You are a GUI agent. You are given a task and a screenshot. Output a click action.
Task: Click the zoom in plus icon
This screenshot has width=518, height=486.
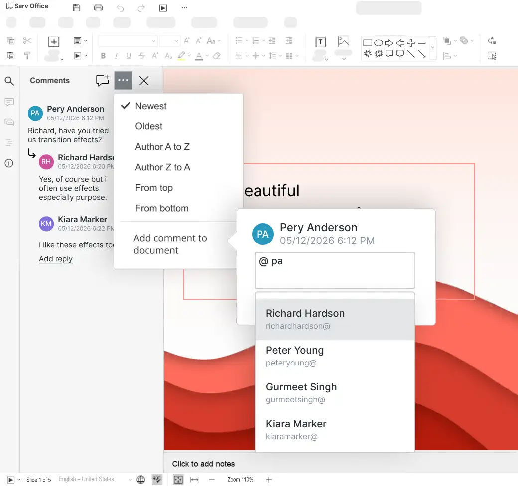pos(269,480)
